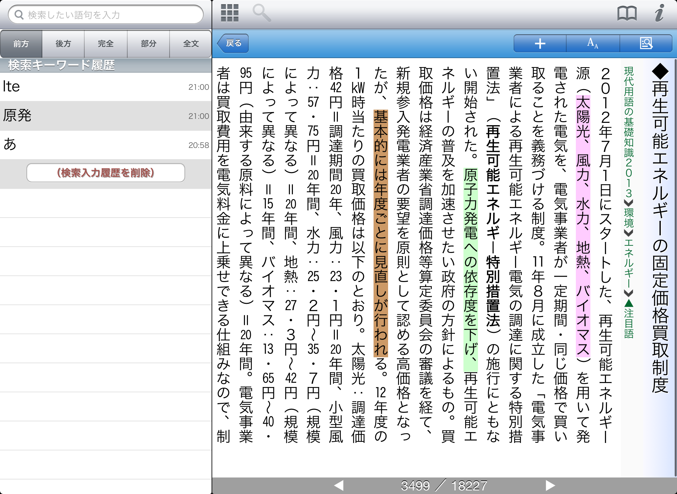The image size is (677, 494).
Task: Click 検索入力履歴を削除 clear history button
Action: coord(106,173)
